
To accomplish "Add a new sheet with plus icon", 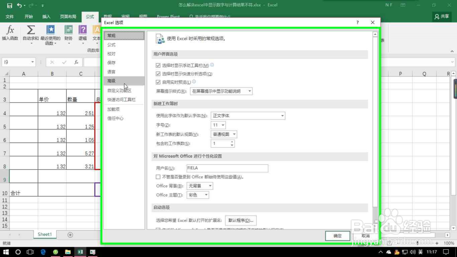I will [x=70, y=235].
